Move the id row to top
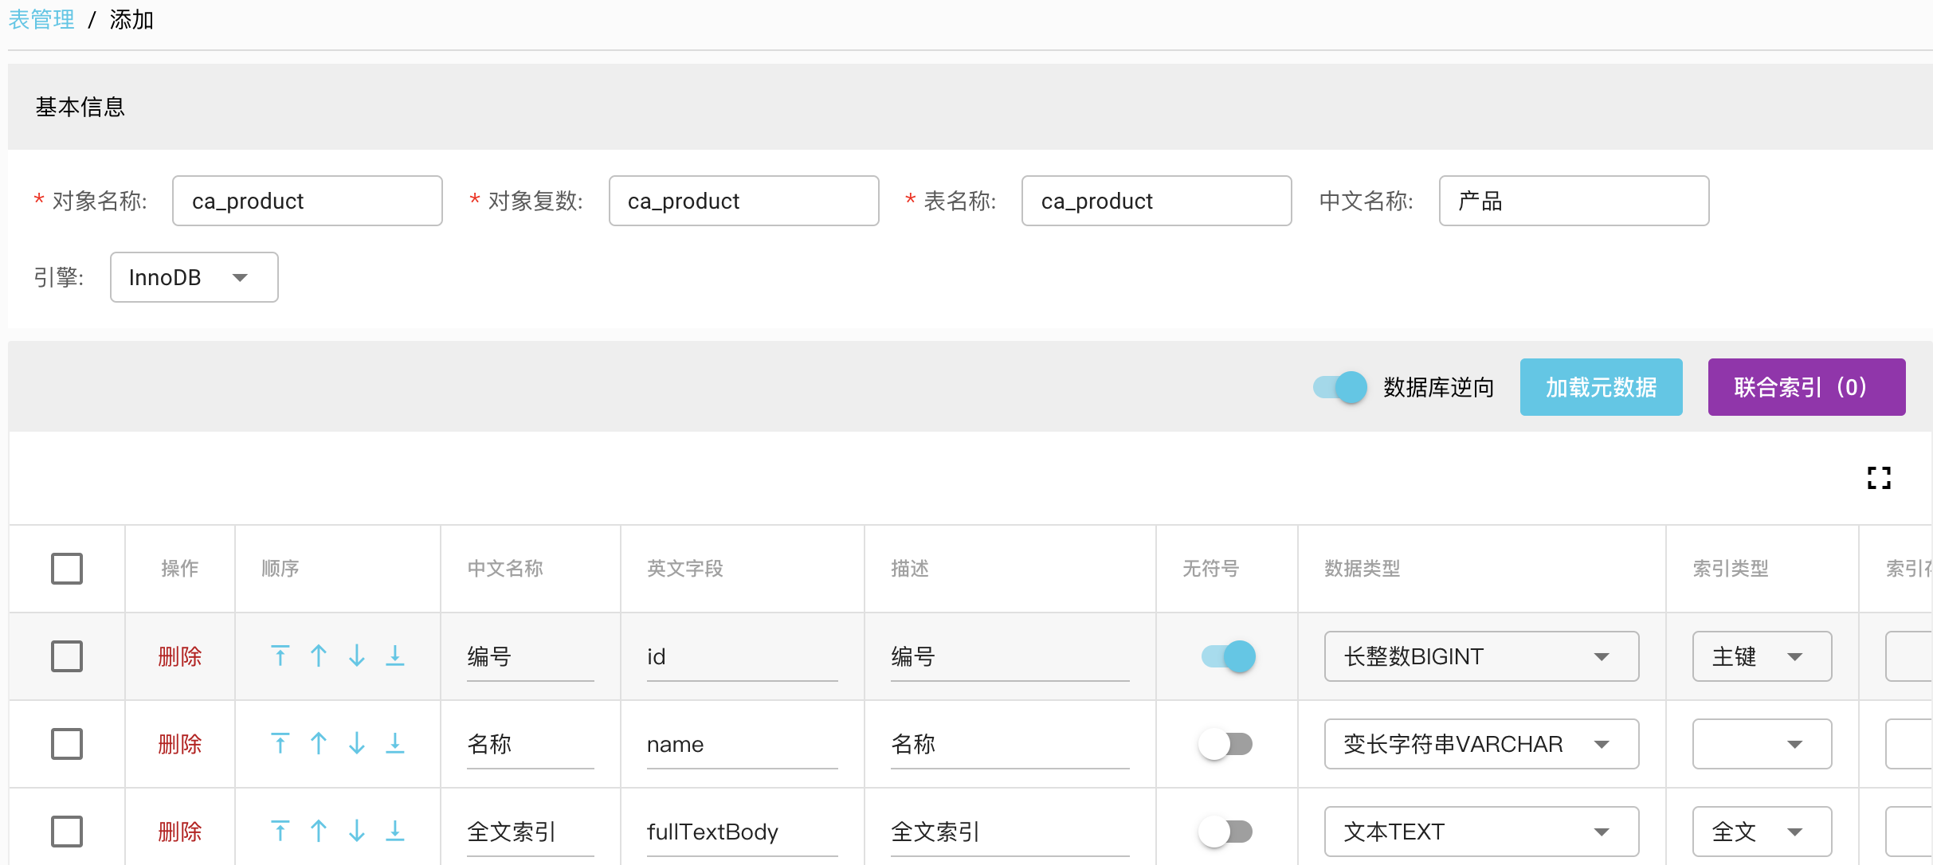Image resolution: width=1933 pixels, height=865 pixels. point(280,656)
